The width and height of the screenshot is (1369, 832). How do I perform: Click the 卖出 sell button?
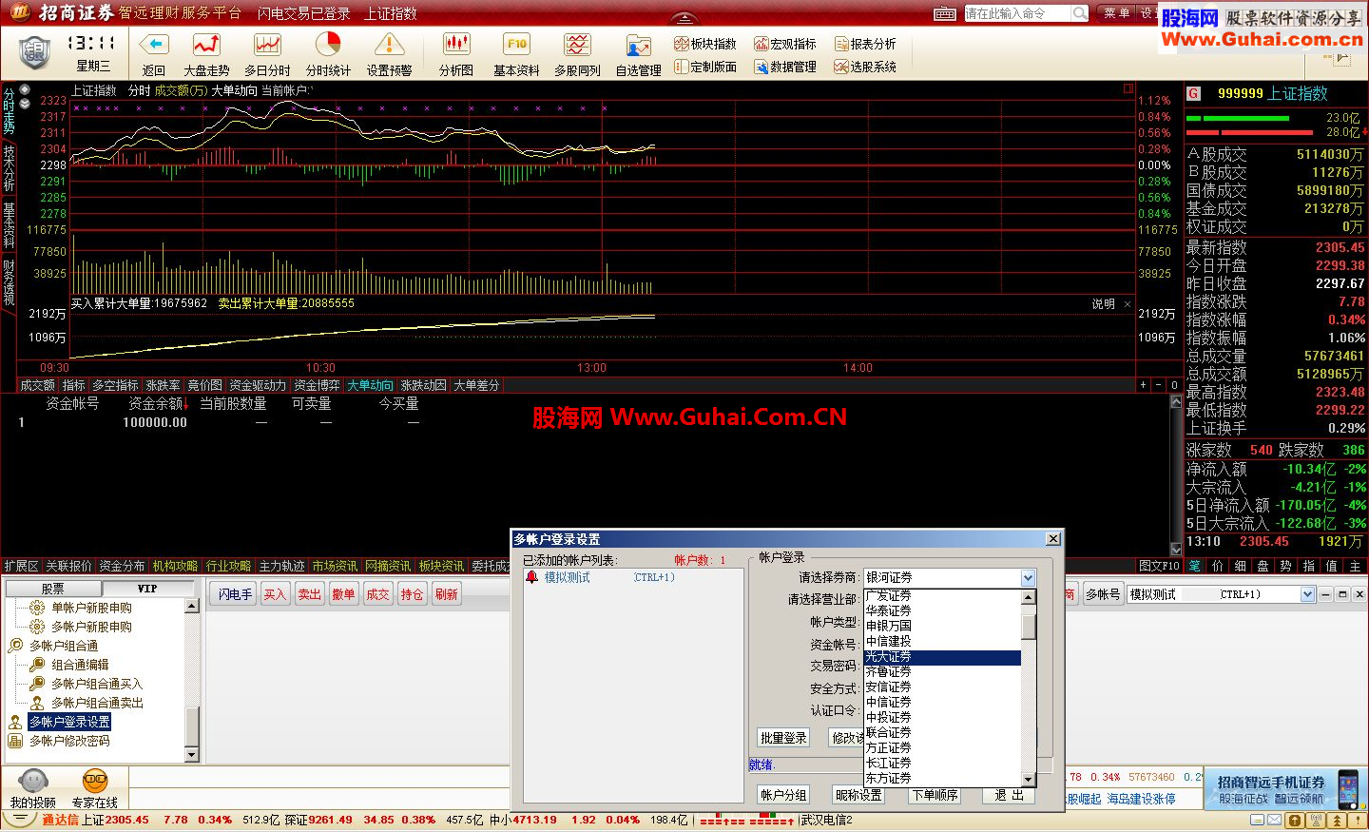click(309, 594)
